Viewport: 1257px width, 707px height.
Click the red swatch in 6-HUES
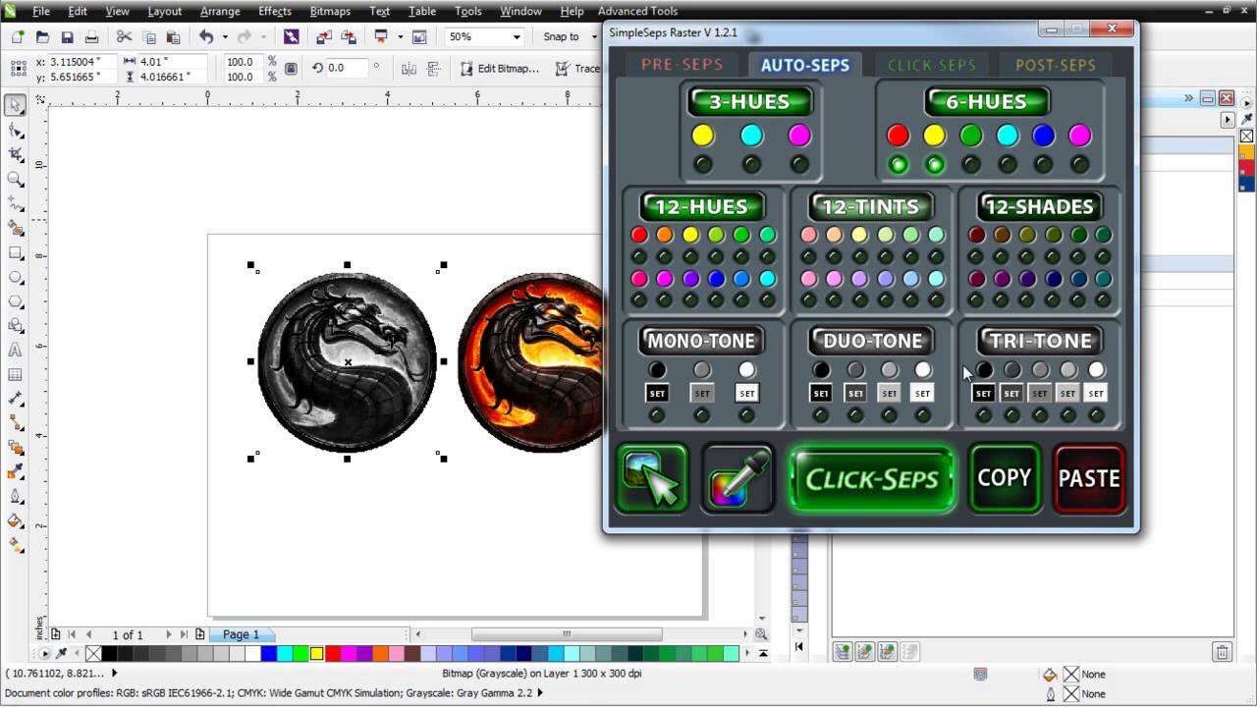pos(898,135)
